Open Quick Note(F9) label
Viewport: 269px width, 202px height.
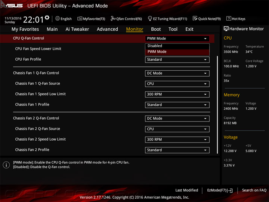210,19
